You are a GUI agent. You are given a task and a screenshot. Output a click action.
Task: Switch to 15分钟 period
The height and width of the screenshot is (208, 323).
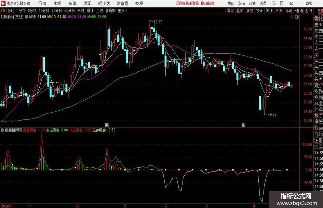[44, 11]
